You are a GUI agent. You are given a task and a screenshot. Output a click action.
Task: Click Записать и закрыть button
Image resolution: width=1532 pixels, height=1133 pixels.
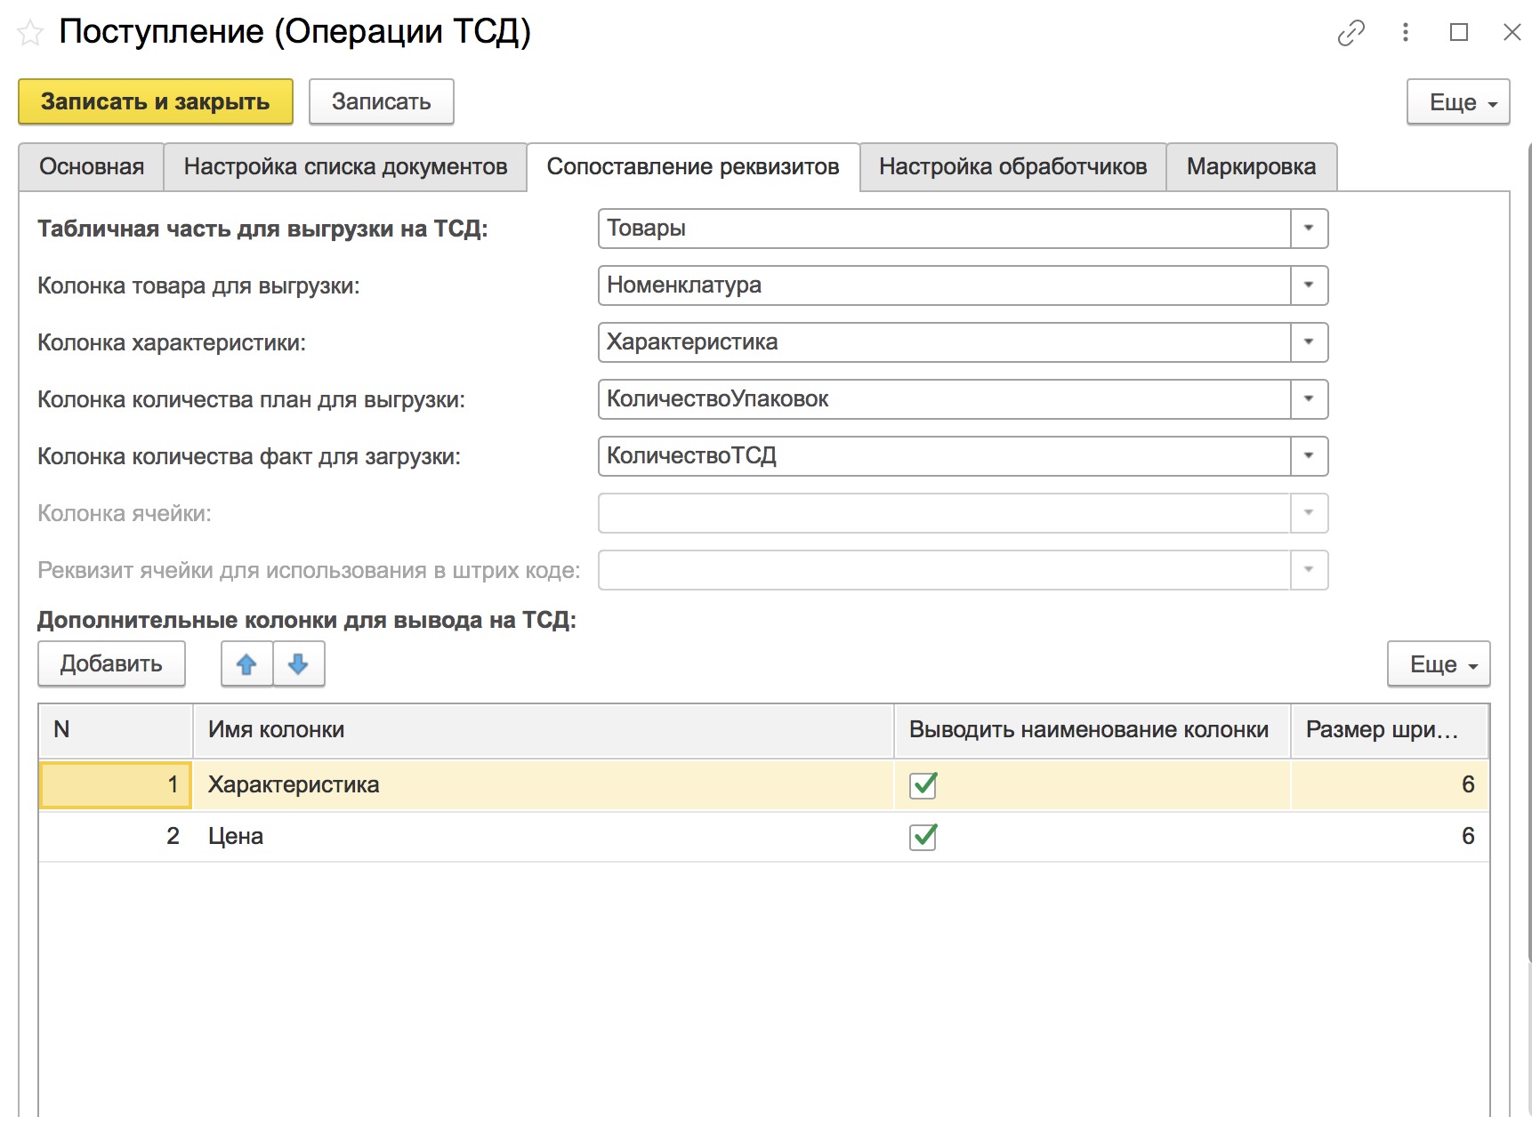pyautogui.click(x=156, y=102)
